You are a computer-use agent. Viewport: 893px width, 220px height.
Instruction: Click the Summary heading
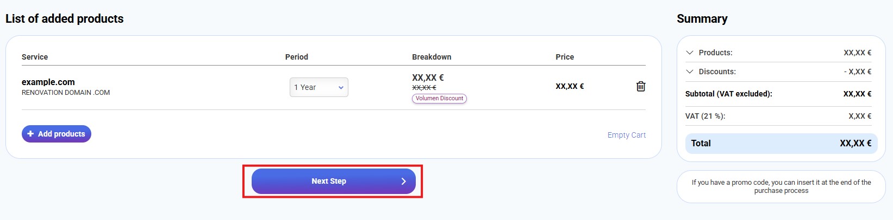(x=702, y=19)
